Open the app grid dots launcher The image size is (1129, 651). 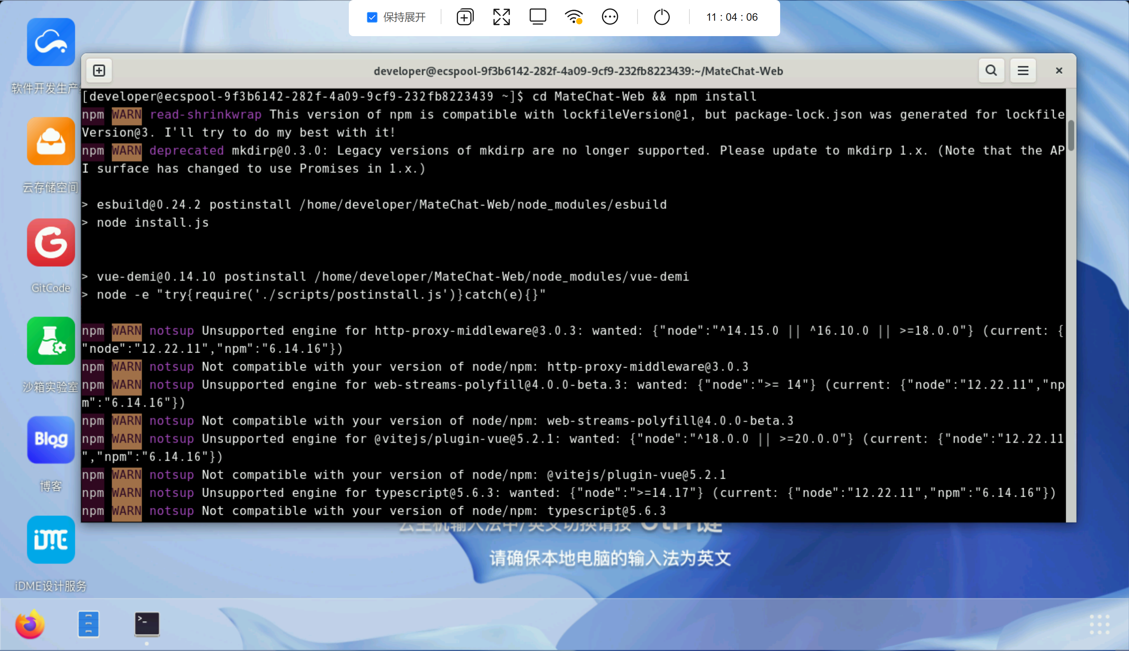click(1100, 624)
